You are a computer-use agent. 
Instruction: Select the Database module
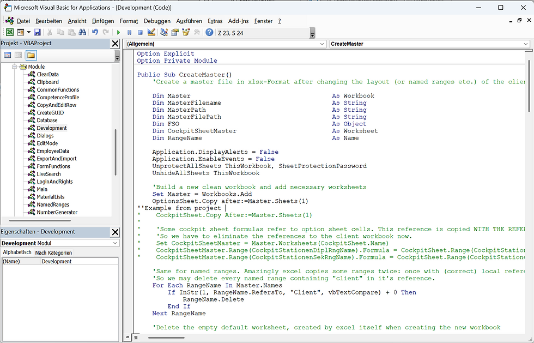tap(47, 121)
